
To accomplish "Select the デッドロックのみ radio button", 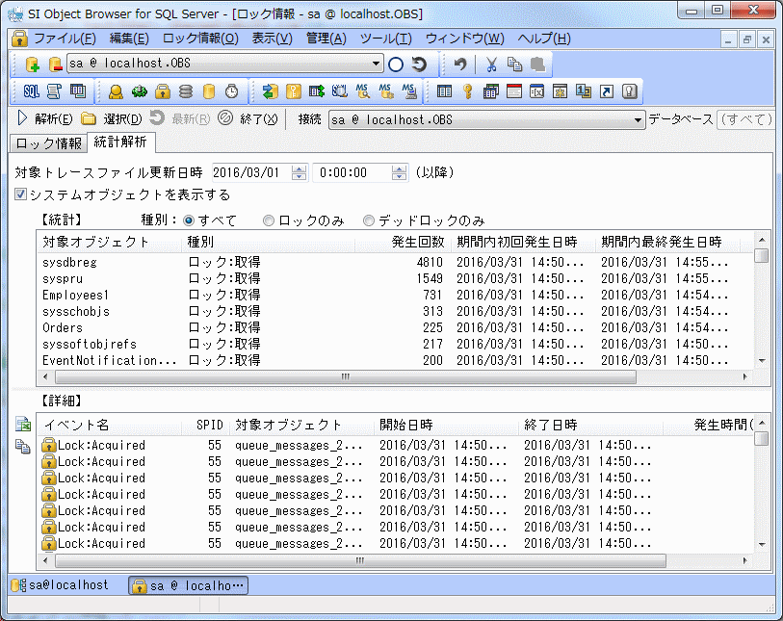I will [369, 220].
